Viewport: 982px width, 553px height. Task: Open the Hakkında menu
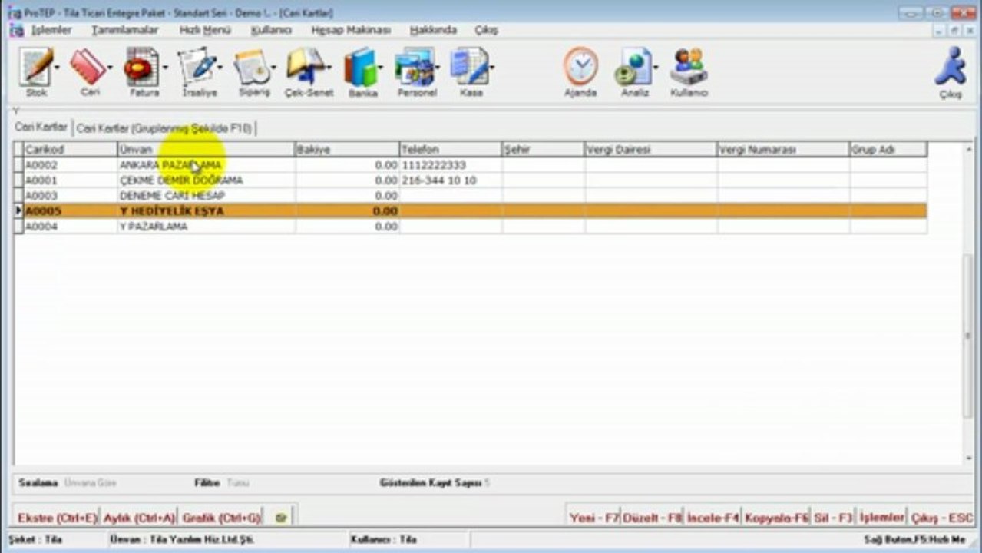coord(433,30)
